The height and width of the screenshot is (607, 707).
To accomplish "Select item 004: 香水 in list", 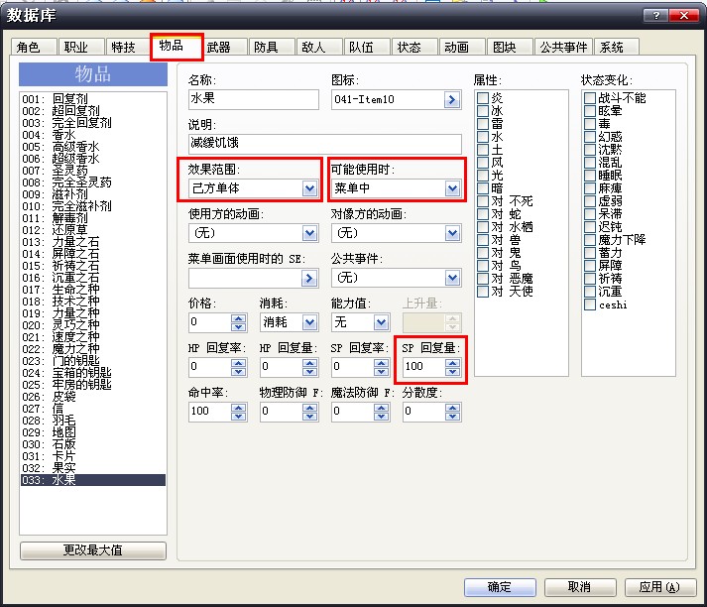I will tap(93, 135).
